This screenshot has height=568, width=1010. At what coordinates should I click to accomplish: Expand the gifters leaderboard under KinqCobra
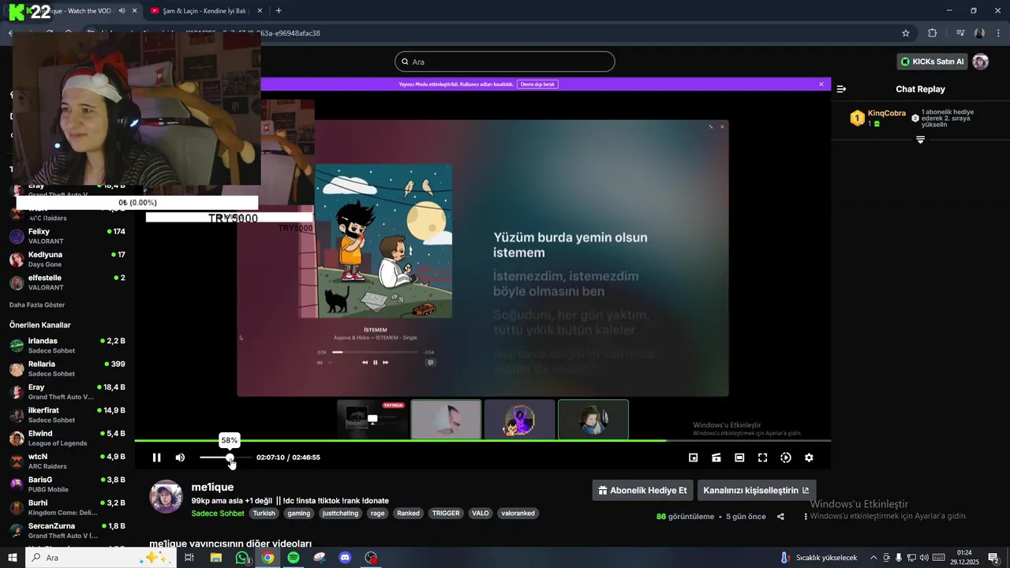pyautogui.click(x=920, y=140)
